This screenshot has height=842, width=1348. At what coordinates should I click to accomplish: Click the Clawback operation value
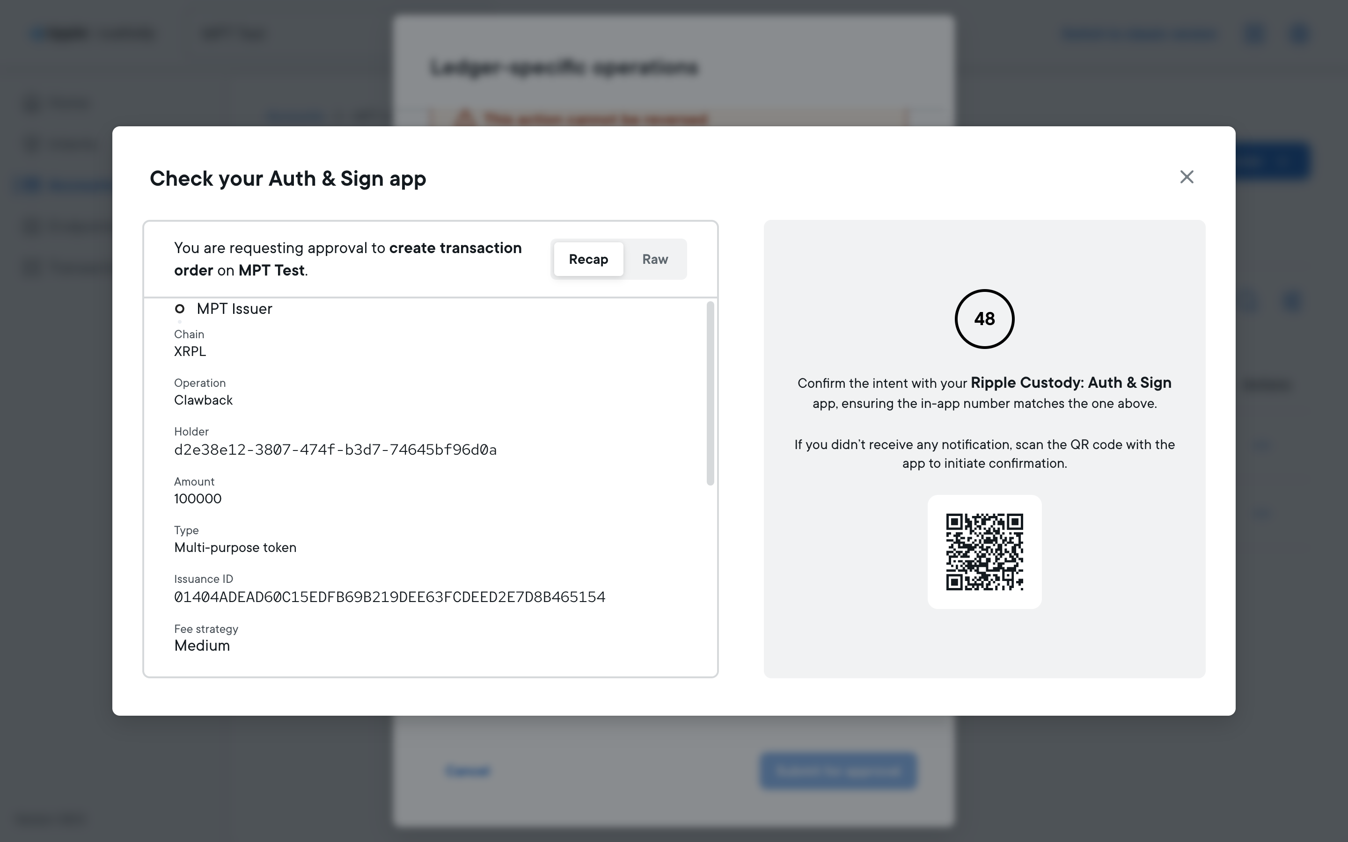coord(203,400)
